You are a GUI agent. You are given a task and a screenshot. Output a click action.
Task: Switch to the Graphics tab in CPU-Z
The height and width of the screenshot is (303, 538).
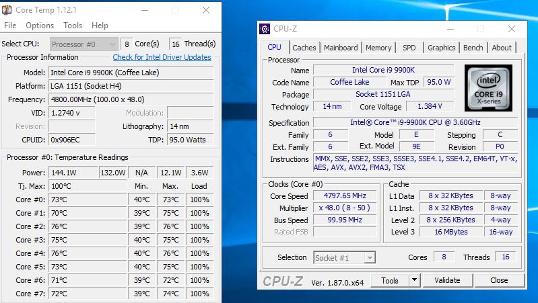[441, 48]
